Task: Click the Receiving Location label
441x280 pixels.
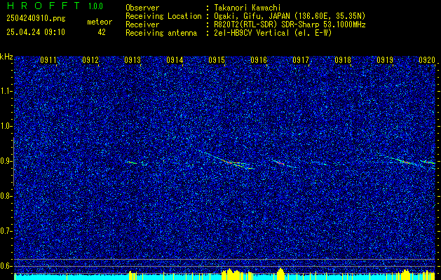Action: point(163,16)
